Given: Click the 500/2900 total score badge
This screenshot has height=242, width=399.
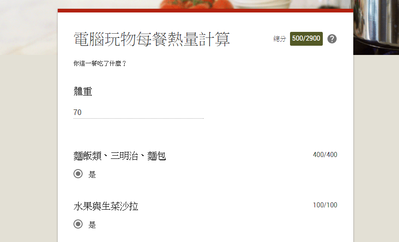Looking at the screenshot, I should (x=306, y=39).
